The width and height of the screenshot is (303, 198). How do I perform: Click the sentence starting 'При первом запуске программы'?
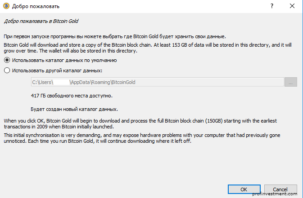click(115, 36)
